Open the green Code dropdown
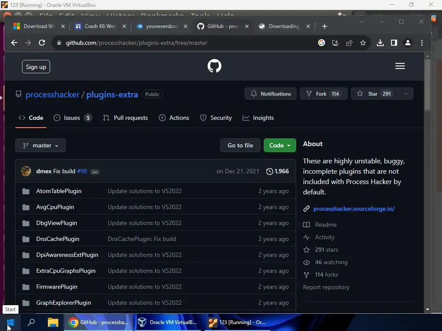This screenshot has height=331, width=442. pyautogui.click(x=280, y=145)
